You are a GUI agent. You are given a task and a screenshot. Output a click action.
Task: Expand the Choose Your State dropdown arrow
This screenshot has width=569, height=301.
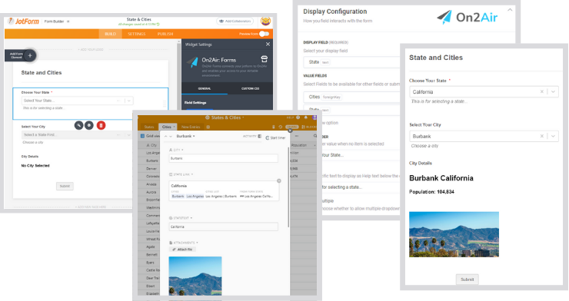click(553, 91)
